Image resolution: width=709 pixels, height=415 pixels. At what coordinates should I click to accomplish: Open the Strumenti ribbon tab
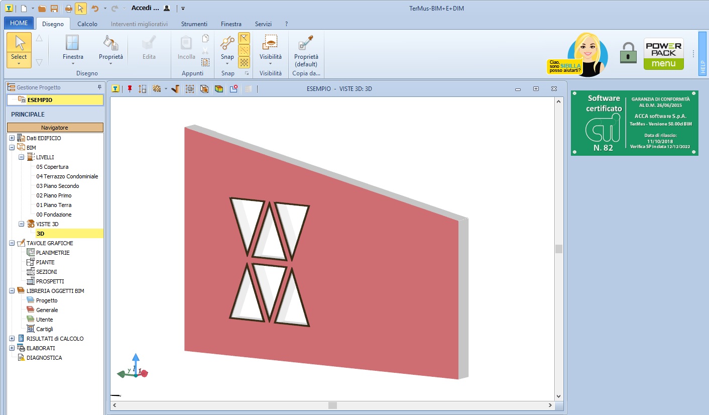click(194, 24)
